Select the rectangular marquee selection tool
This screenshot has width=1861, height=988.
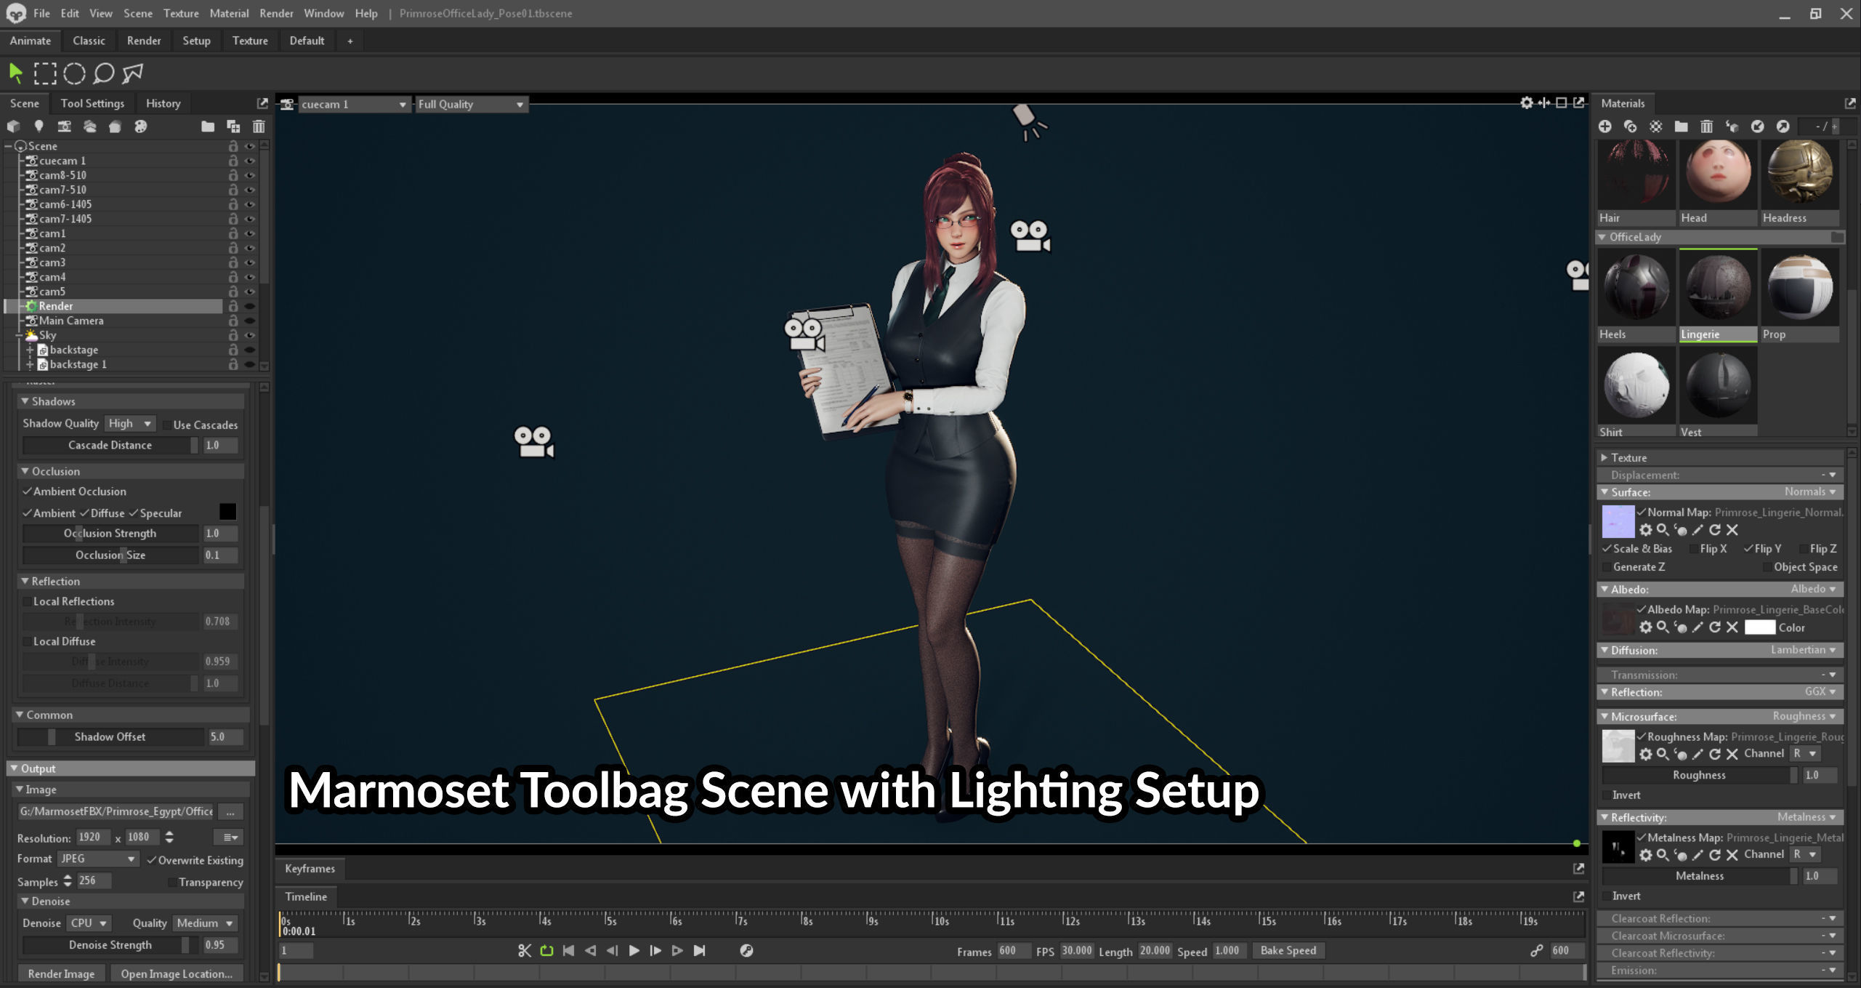(x=44, y=73)
